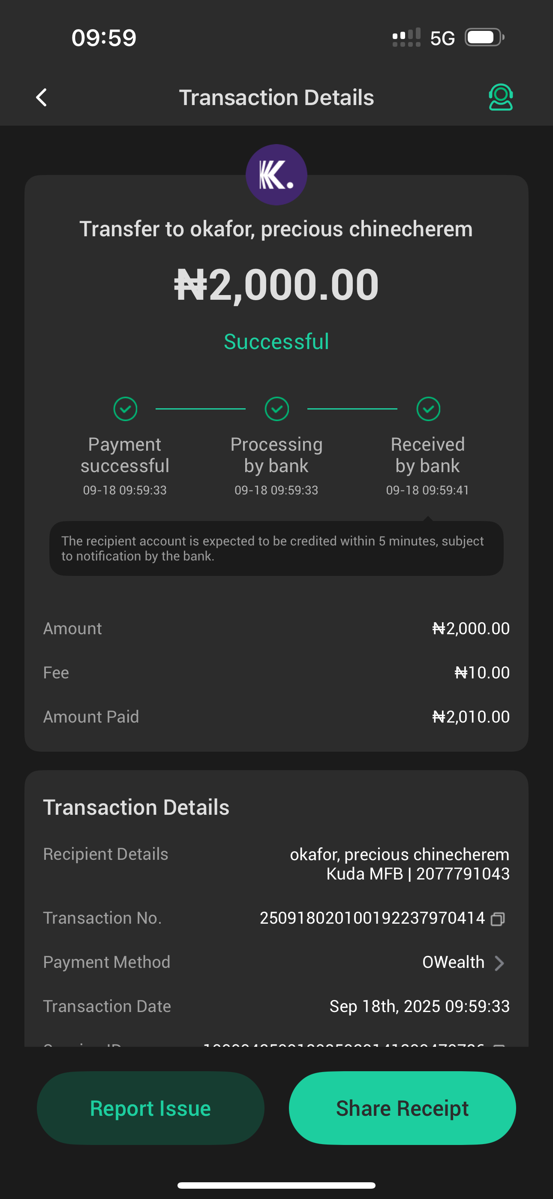
Task: Tap the ₦2,000.00 headline amount
Action: coord(276,285)
